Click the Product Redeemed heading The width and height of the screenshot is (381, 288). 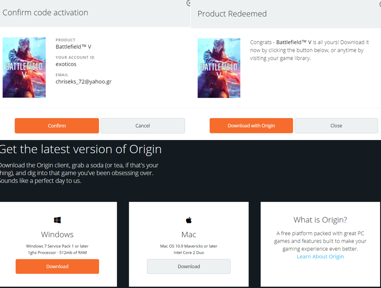coord(232,14)
